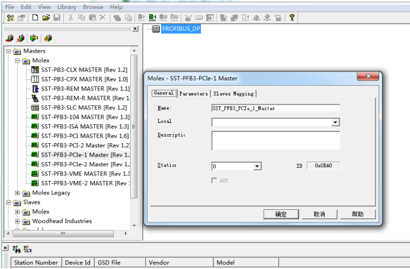Click the Delete X toolbar icon

tap(102, 18)
